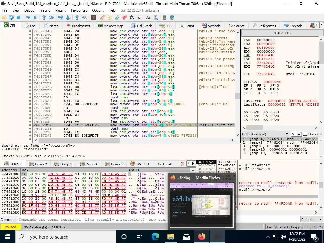Click the Task View taskbar button
324x243 pixels.
[139, 237]
